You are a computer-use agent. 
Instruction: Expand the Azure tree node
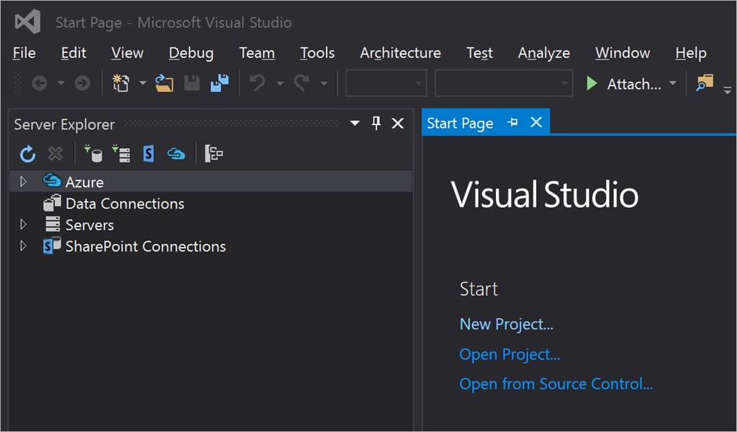point(23,182)
